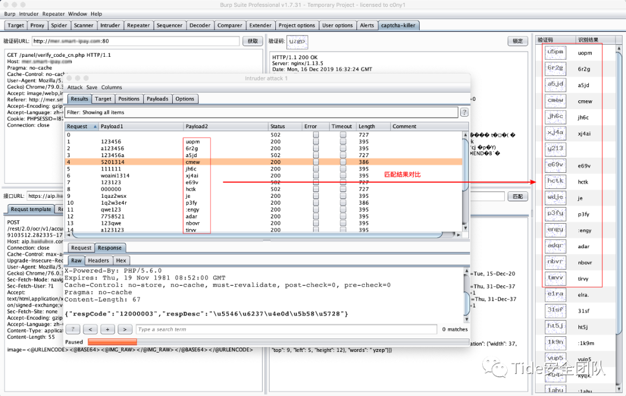This screenshot has height=396, width=626.
Task: Sort by Payload2 column header
Action: click(226, 126)
